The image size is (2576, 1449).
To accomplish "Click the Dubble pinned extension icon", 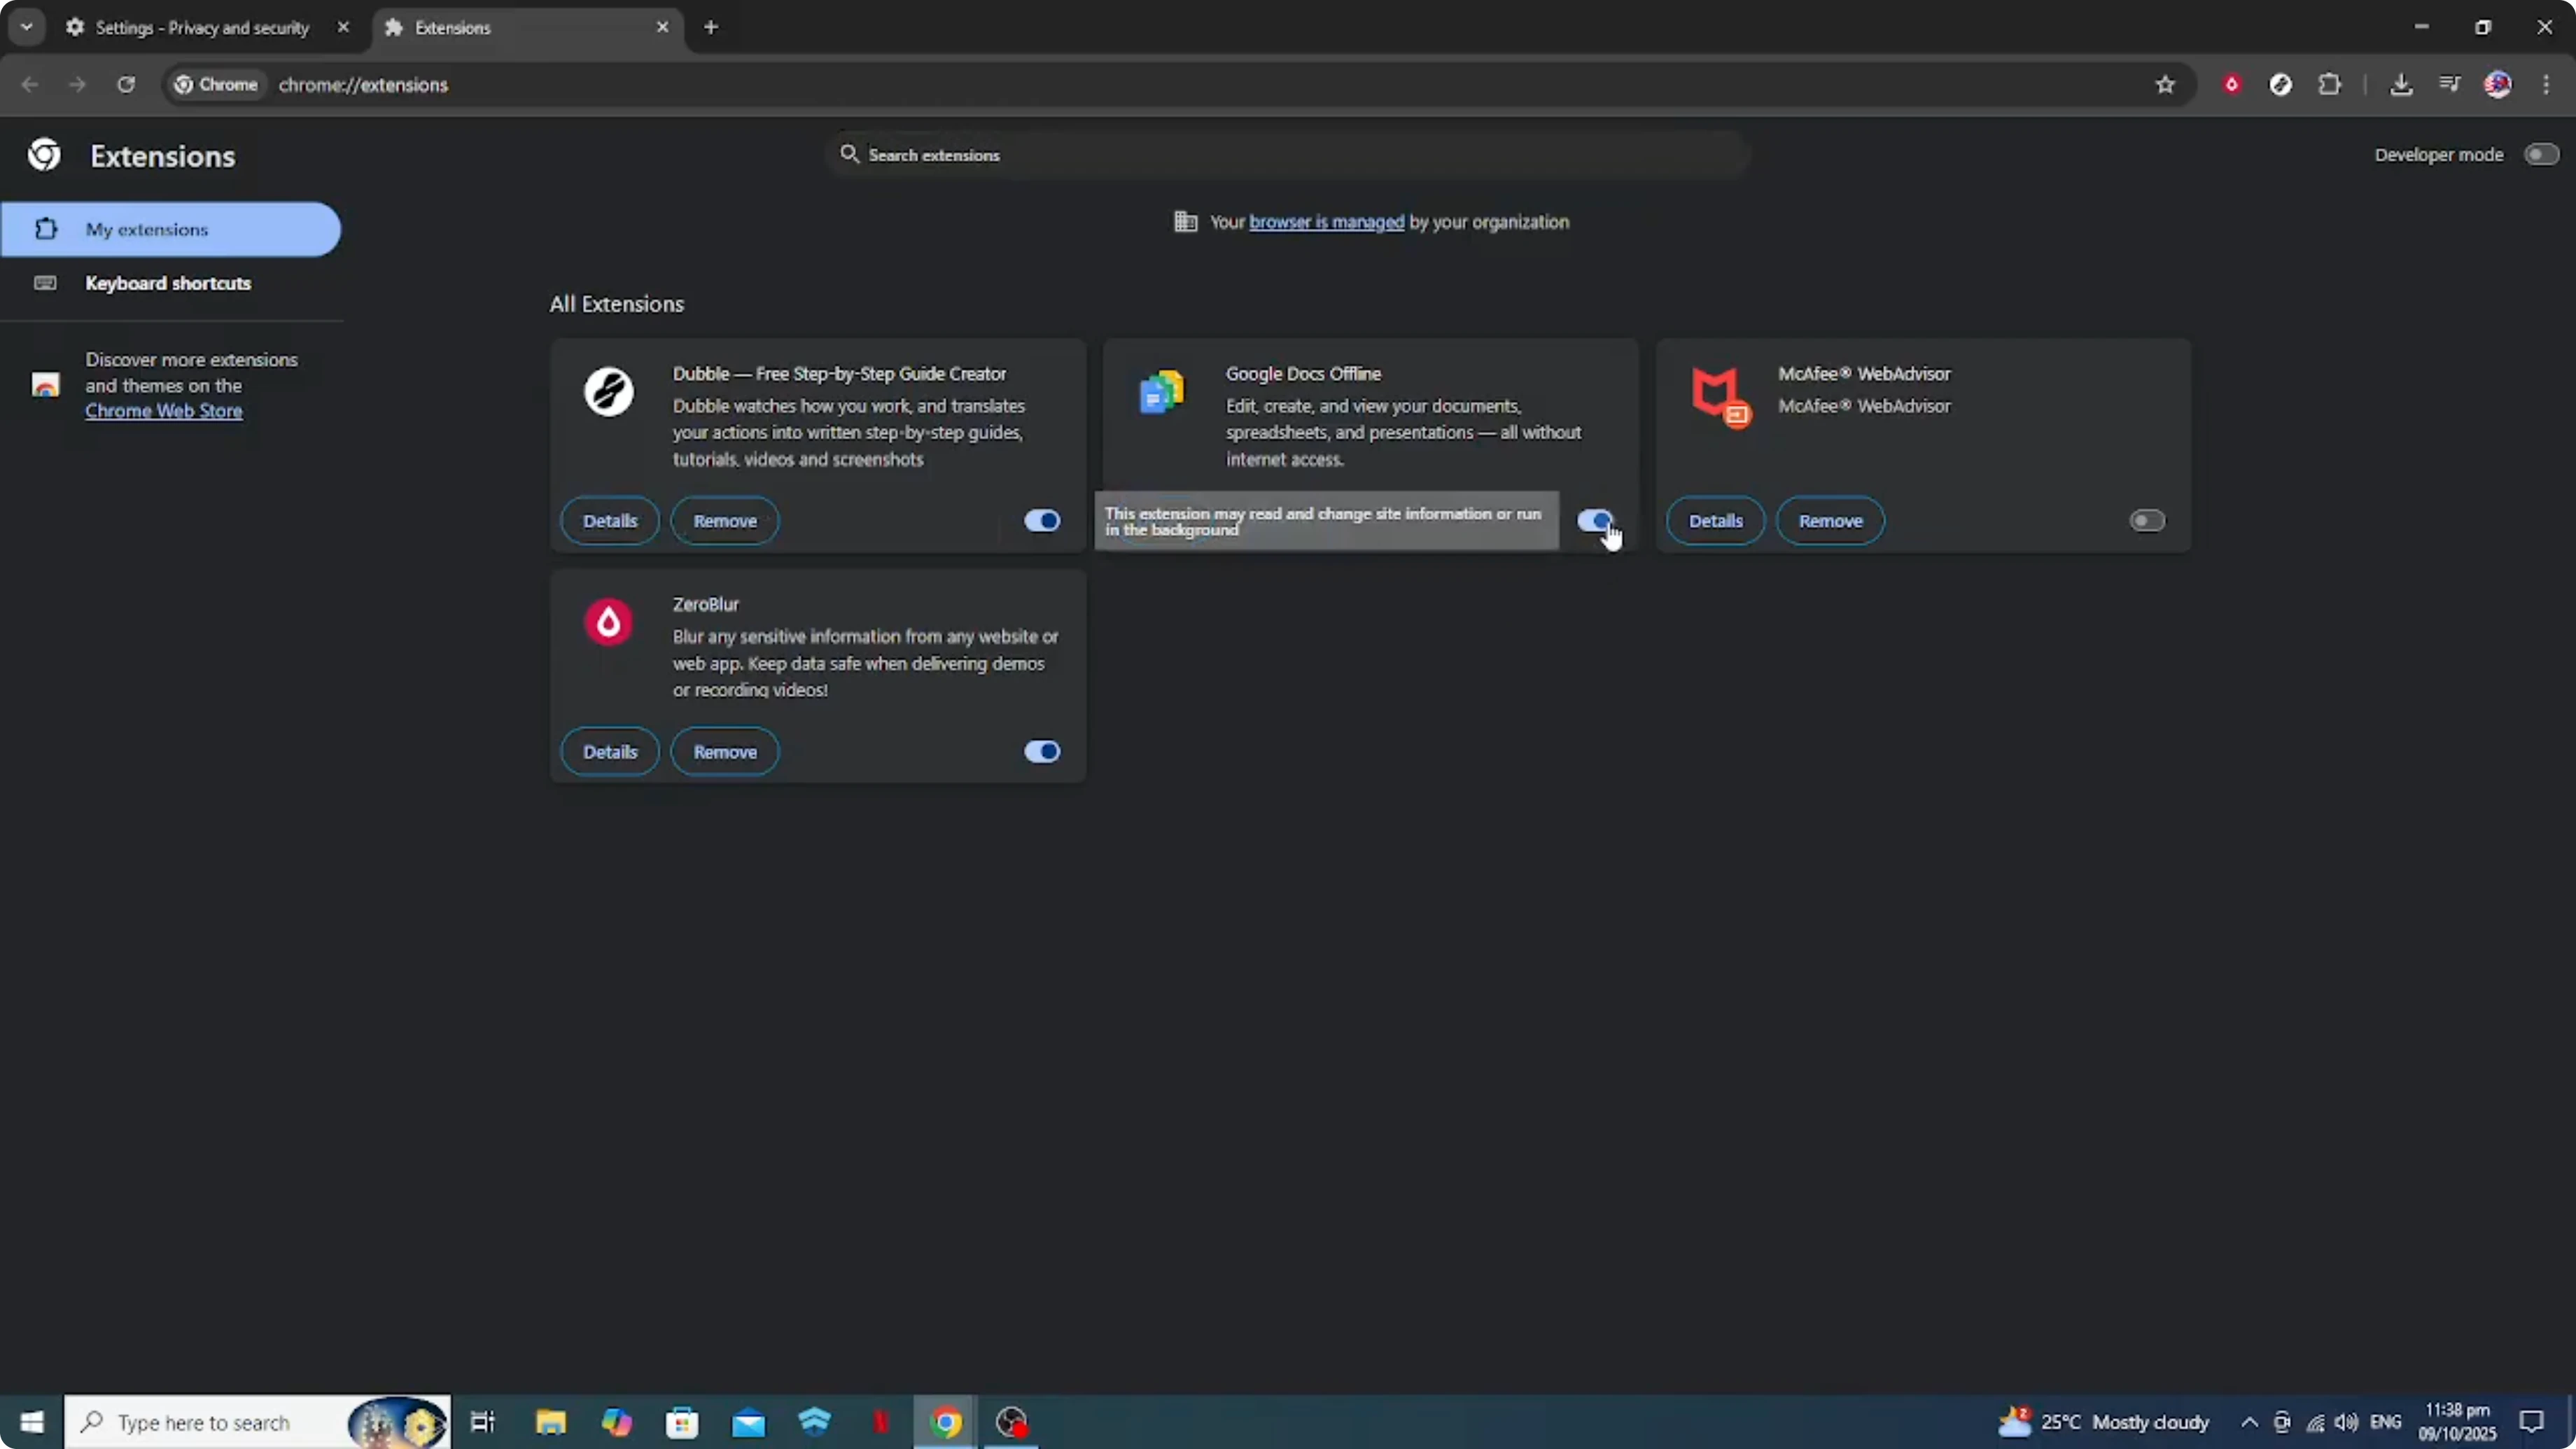I will (2281, 85).
